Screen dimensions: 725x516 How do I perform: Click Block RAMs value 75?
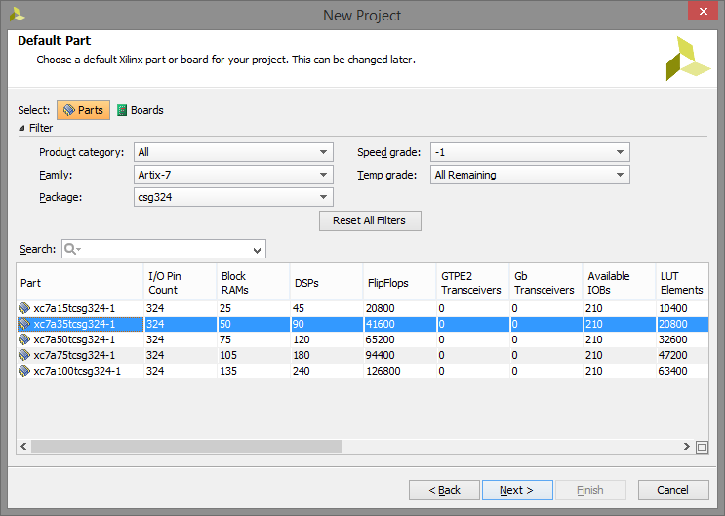coord(225,339)
